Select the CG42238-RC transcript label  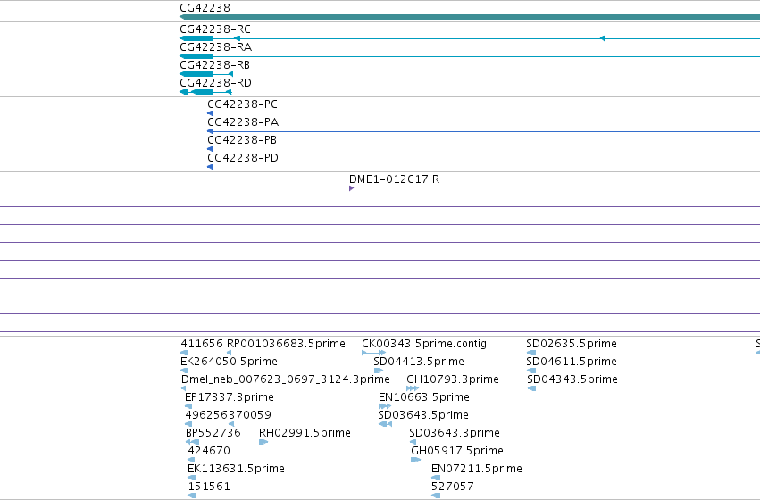(214, 29)
